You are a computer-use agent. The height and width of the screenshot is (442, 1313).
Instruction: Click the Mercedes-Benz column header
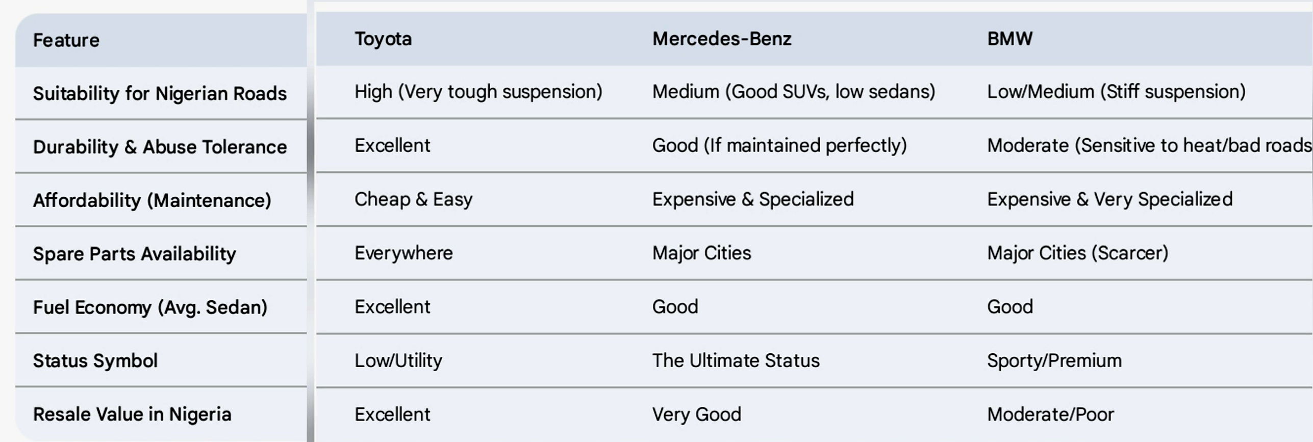(x=722, y=39)
